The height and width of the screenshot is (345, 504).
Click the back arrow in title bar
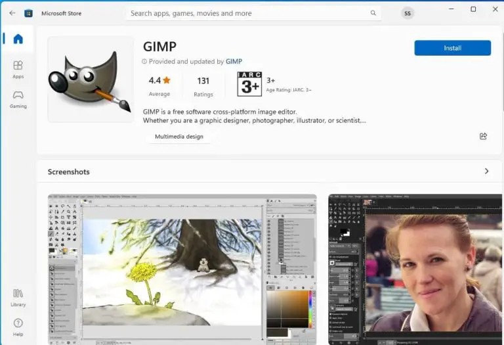coord(12,13)
